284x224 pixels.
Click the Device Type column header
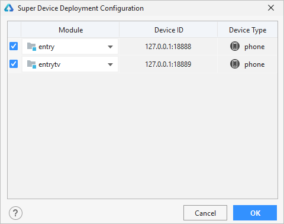tap(247, 30)
